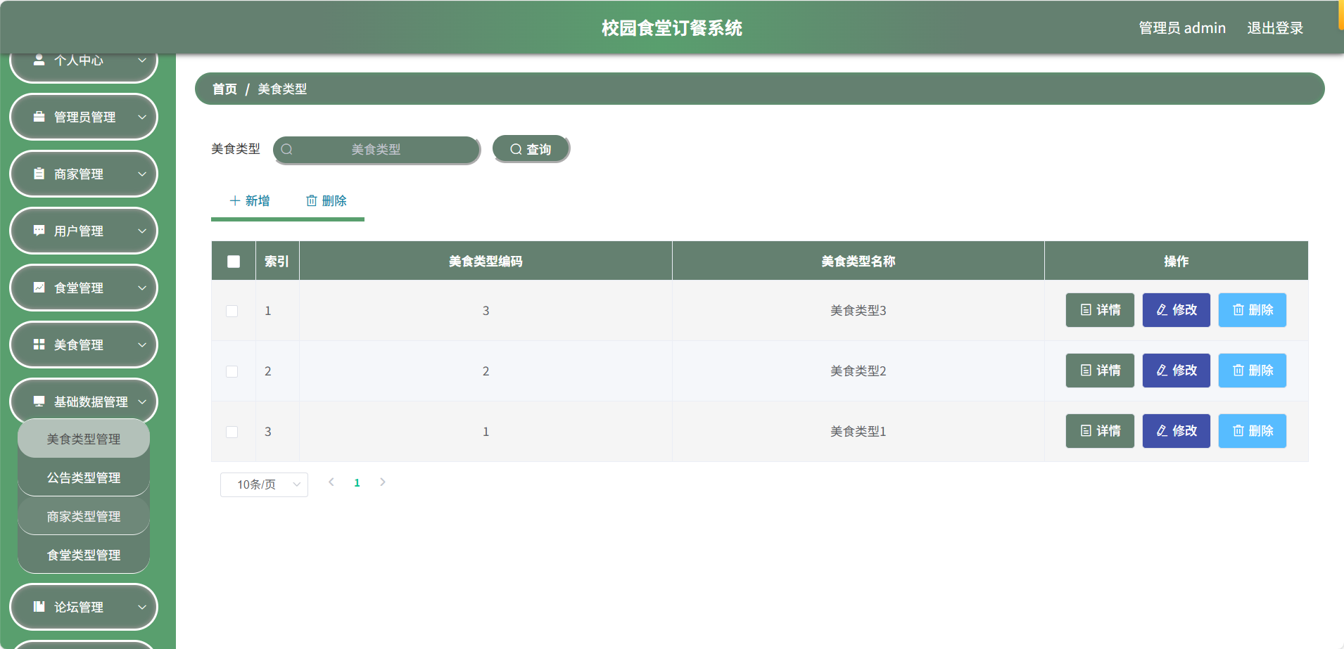Expand the 管理员管理 menu chevron
The height and width of the screenshot is (649, 1344).
click(x=142, y=117)
